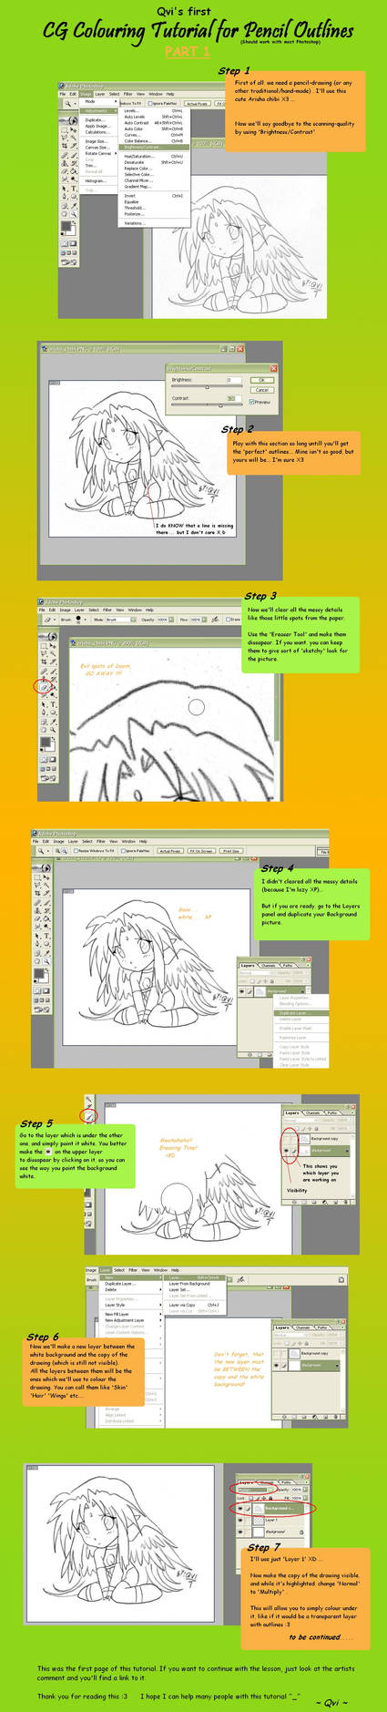Tick Ignore Palettes in Step 1 options bar
Viewport: 387px width, 1712px height.
point(150,103)
